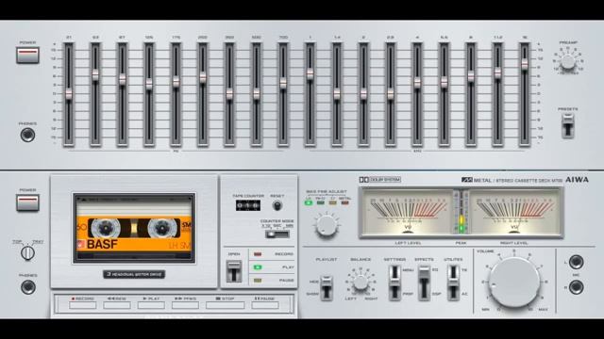Click the 1 kHz equalizer slider handle
604x339 pixels.
pos(310,73)
